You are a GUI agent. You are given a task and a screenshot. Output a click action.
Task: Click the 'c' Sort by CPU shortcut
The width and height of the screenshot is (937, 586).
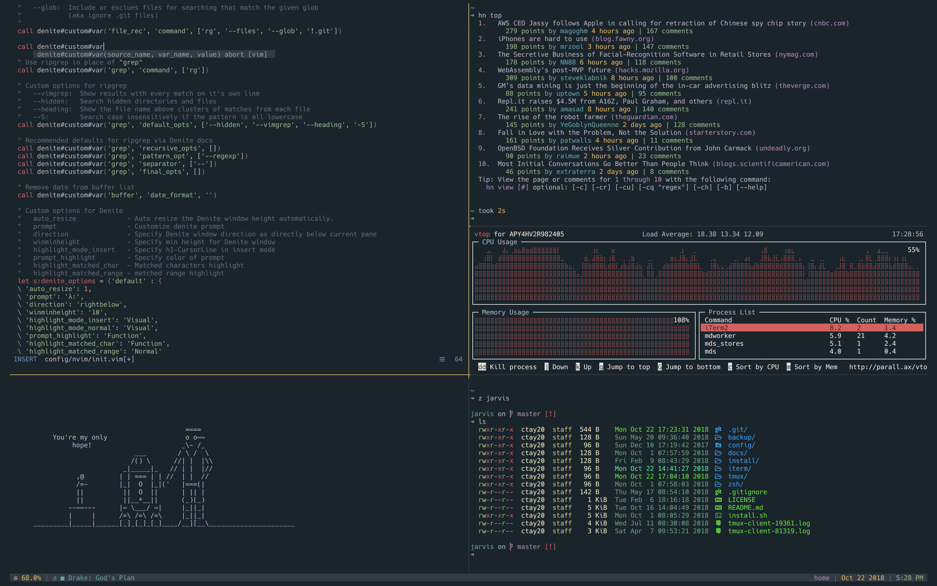click(730, 367)
